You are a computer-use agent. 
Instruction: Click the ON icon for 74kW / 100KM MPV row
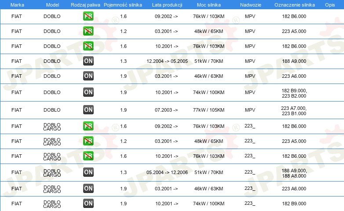[88, 92]
